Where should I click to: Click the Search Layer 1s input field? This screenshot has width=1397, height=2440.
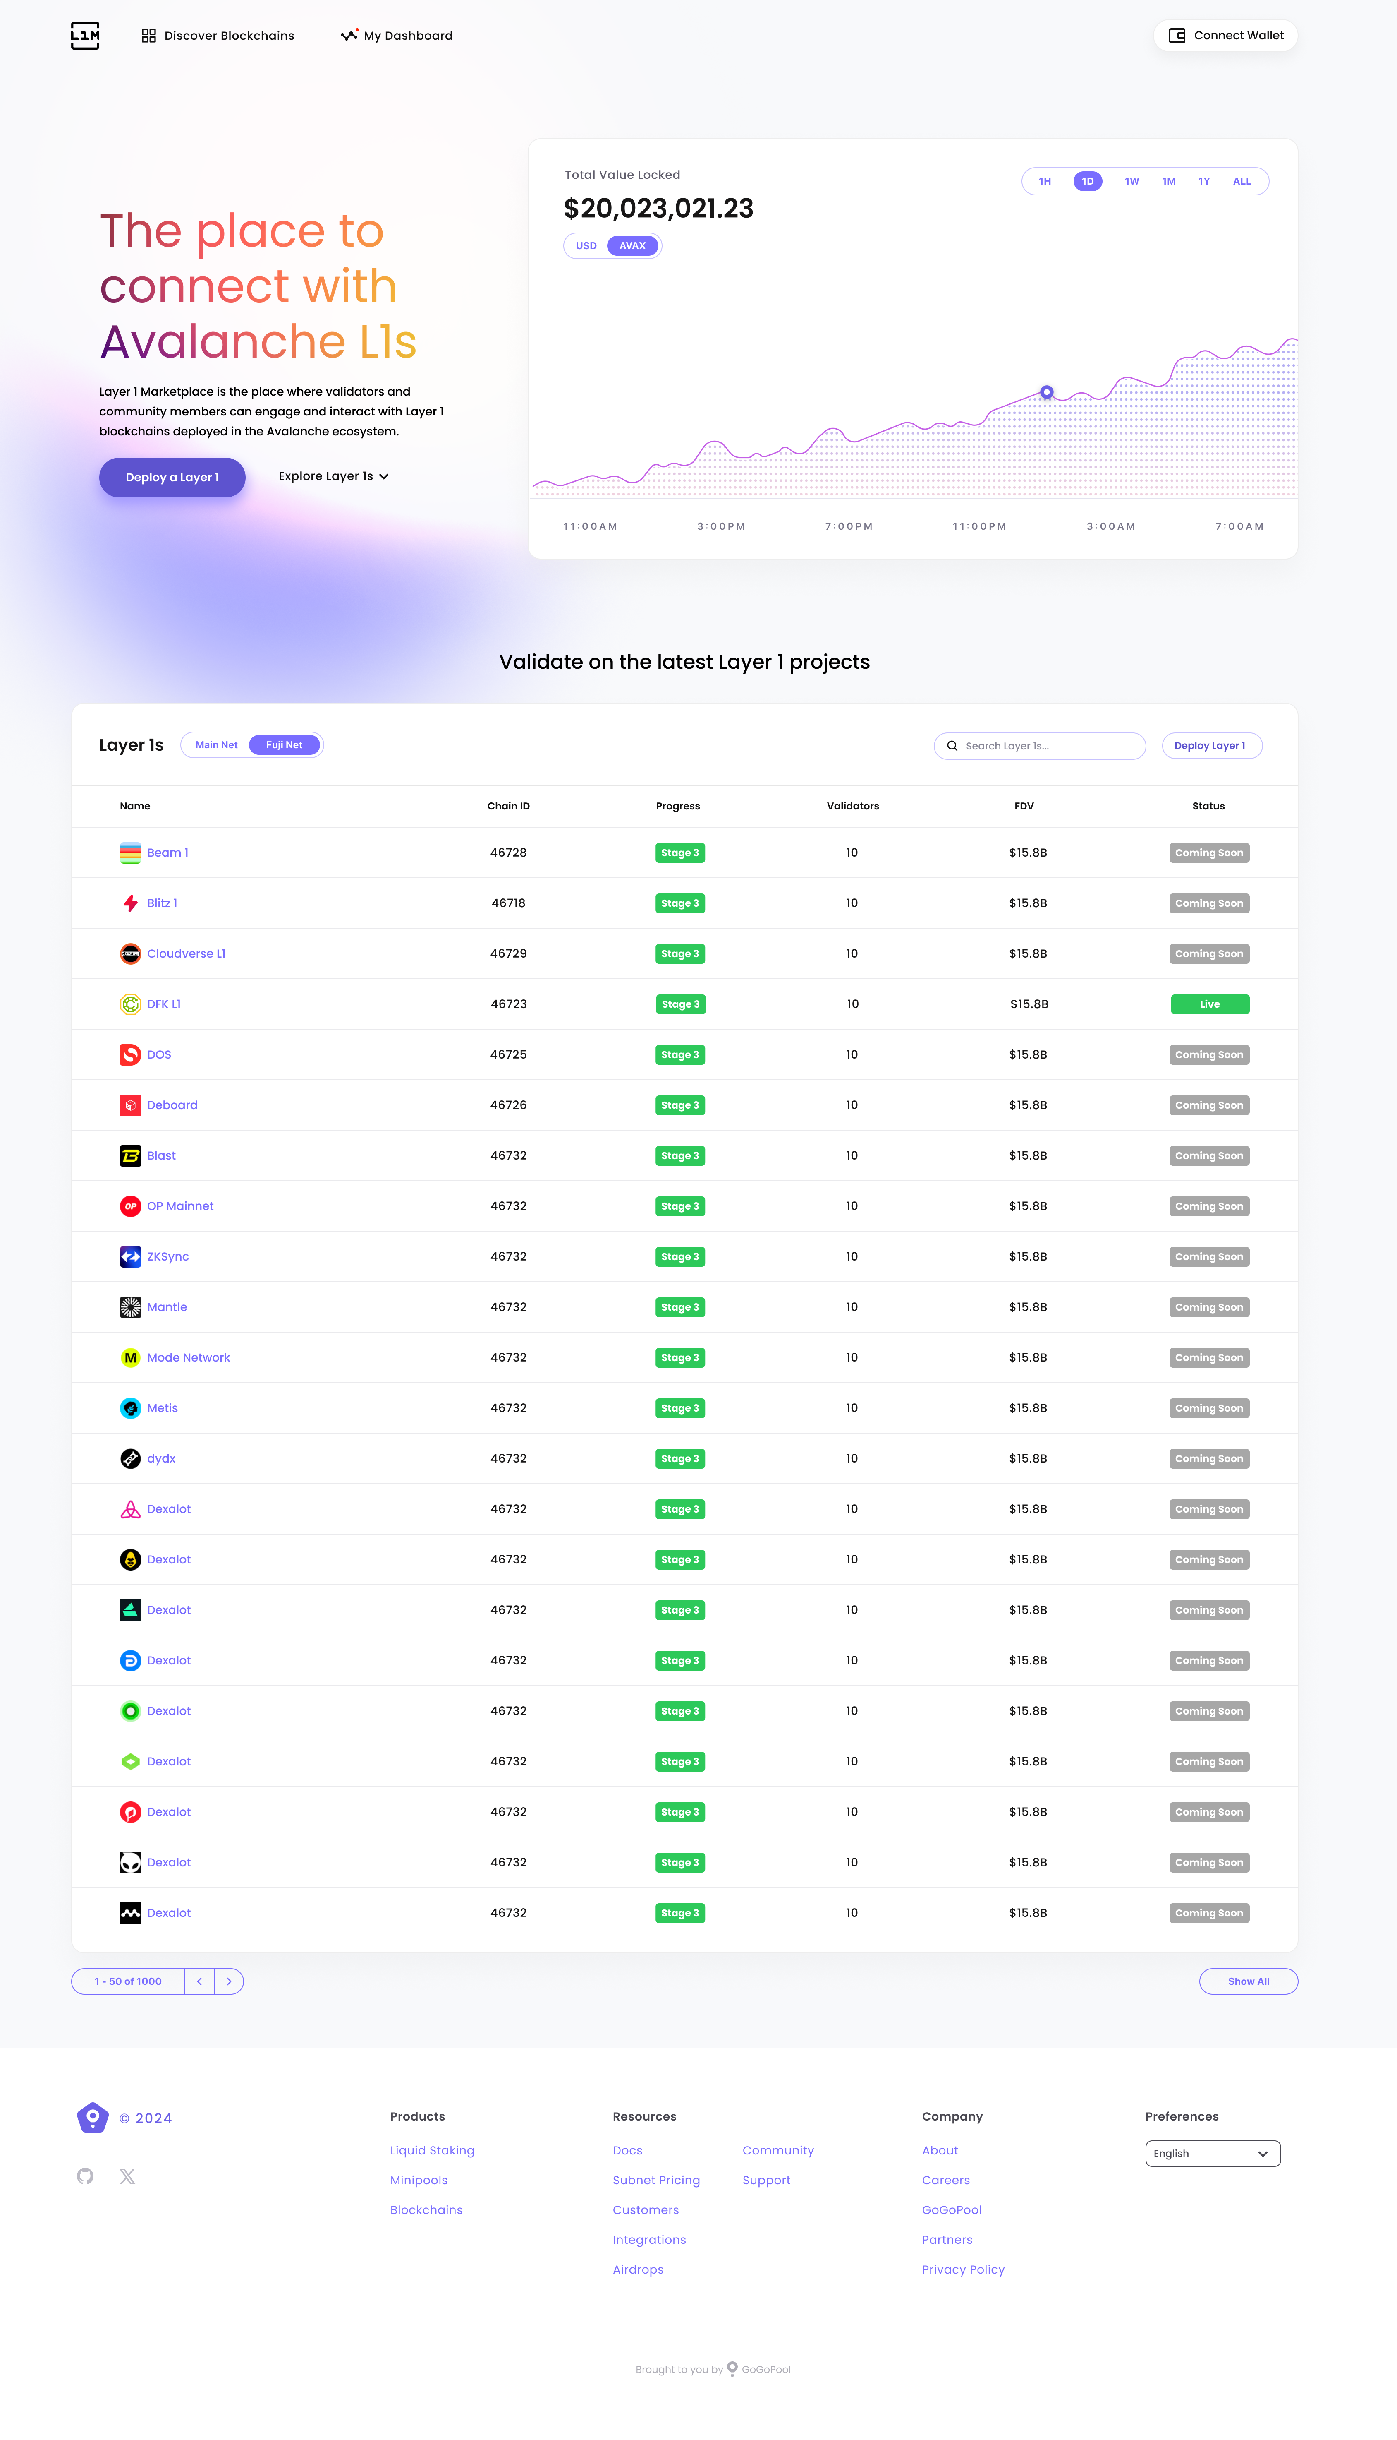pos(1039,746)
